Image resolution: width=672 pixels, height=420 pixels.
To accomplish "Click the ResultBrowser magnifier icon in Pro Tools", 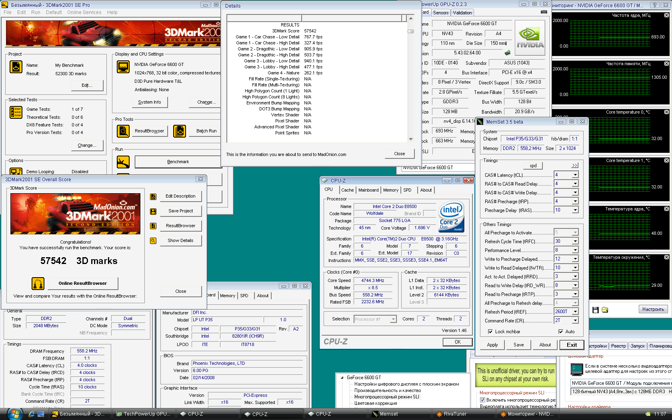I will tap(123, 131).
